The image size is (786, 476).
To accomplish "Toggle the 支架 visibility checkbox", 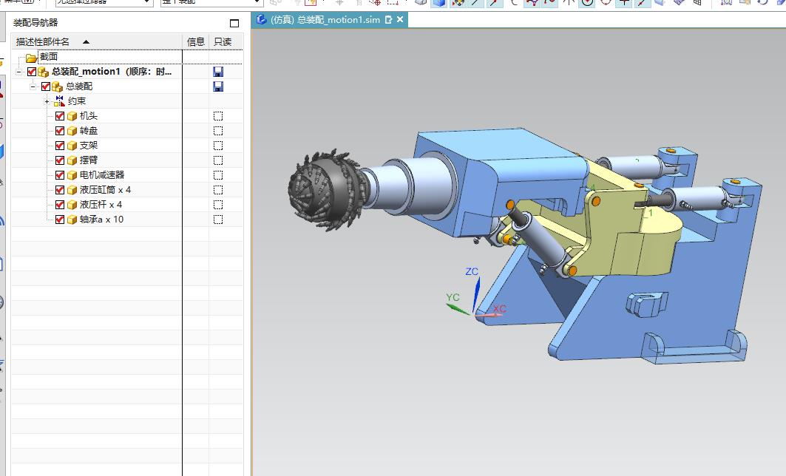I will pyautogui.click(x=60, y=146).
